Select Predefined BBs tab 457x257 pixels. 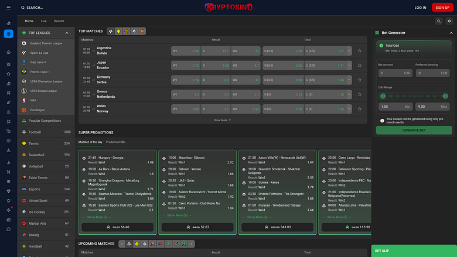(x=115, y=142)
